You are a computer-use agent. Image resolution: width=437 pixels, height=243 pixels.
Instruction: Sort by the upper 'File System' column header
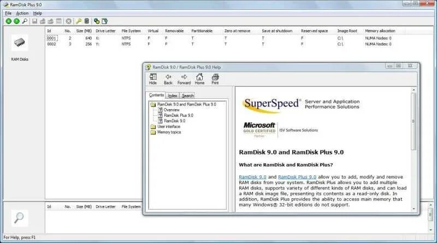pos(131,31)
